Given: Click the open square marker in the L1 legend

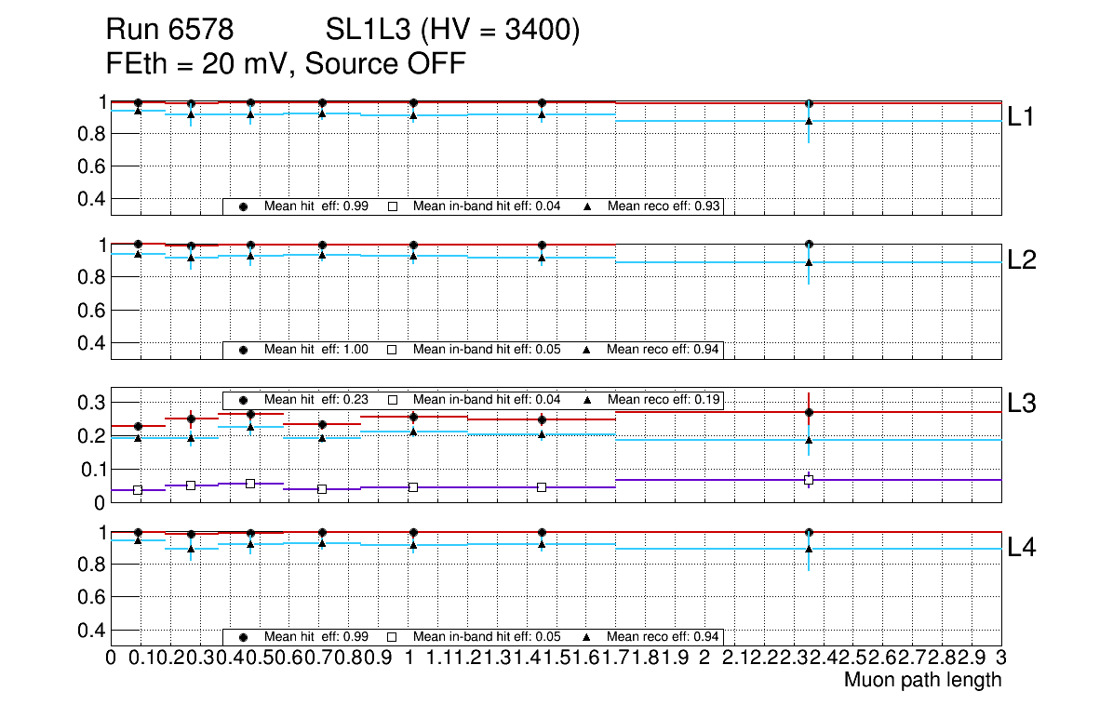Looking at the screenshot, I should pyautogui.click(x=393, y=206).
